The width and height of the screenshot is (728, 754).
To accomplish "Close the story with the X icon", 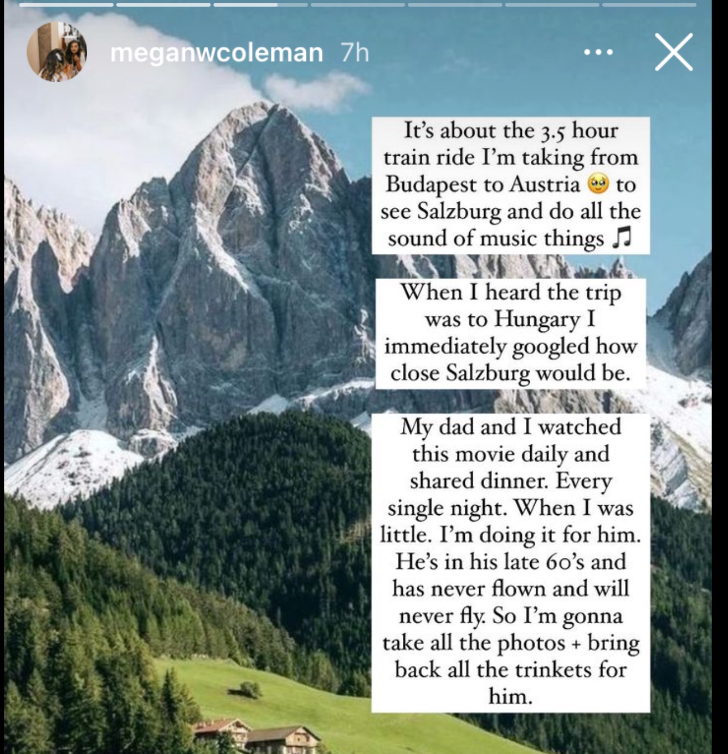I will pyautogui.click(x=674, y=52).
